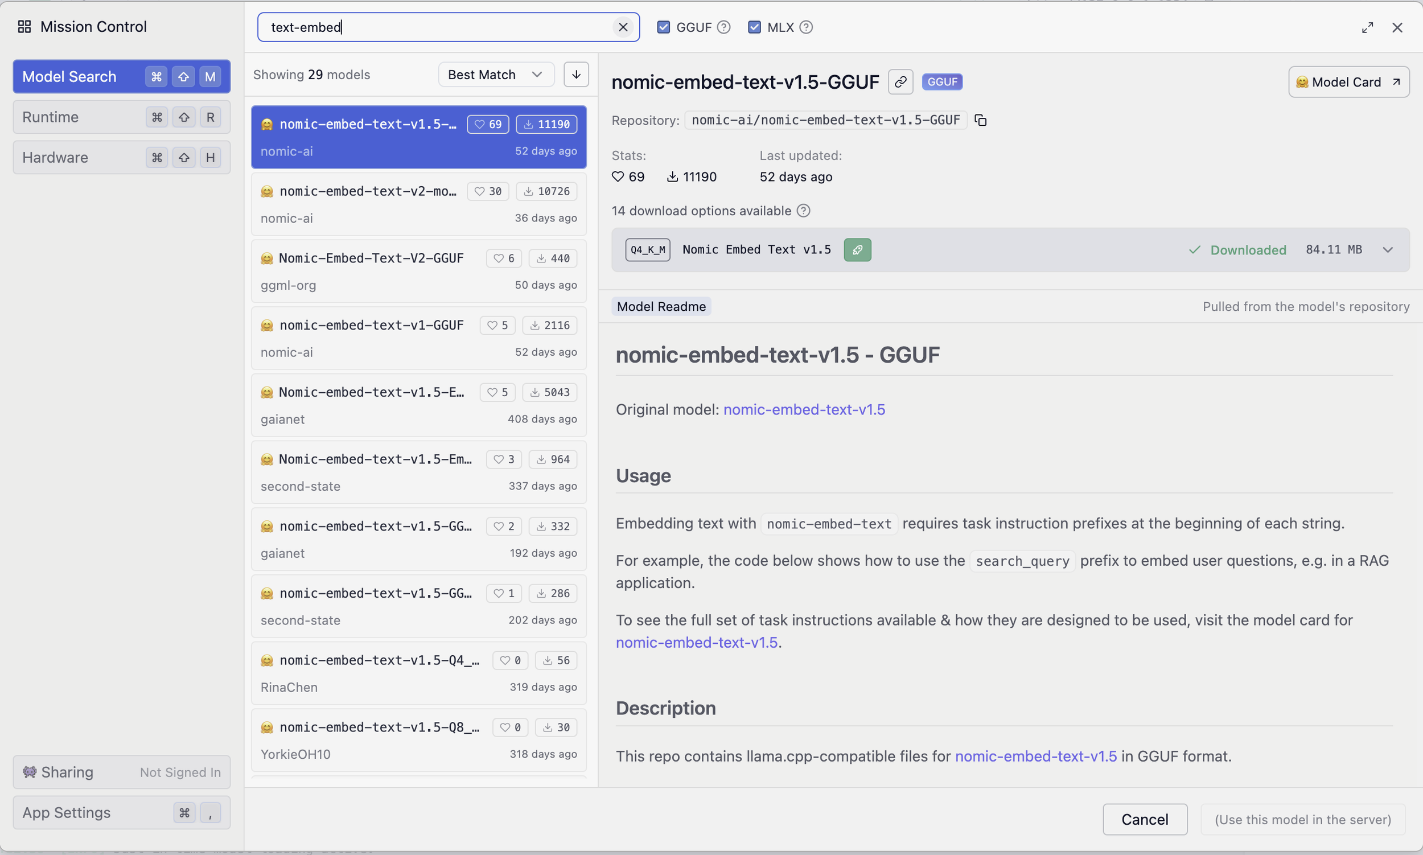Viewport: 1423px width, 855px height.
Task: Copy model link next to nomic-embed-text-v1.5-GGUF title
Action: [x=900, y=82]
